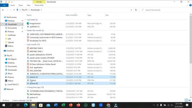Image resolution: width=192 pixels, height=108 pixels.
Task: Open Local Disk (C:) in sidebar
Action: point(12,84)
